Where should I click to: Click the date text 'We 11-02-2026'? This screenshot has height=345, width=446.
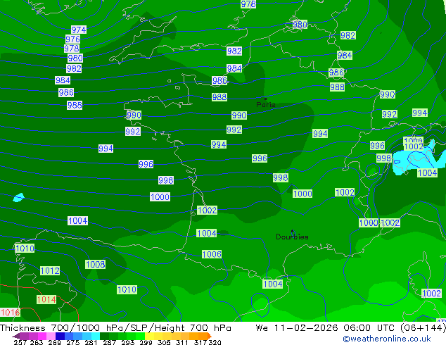(x=297, y=328)
